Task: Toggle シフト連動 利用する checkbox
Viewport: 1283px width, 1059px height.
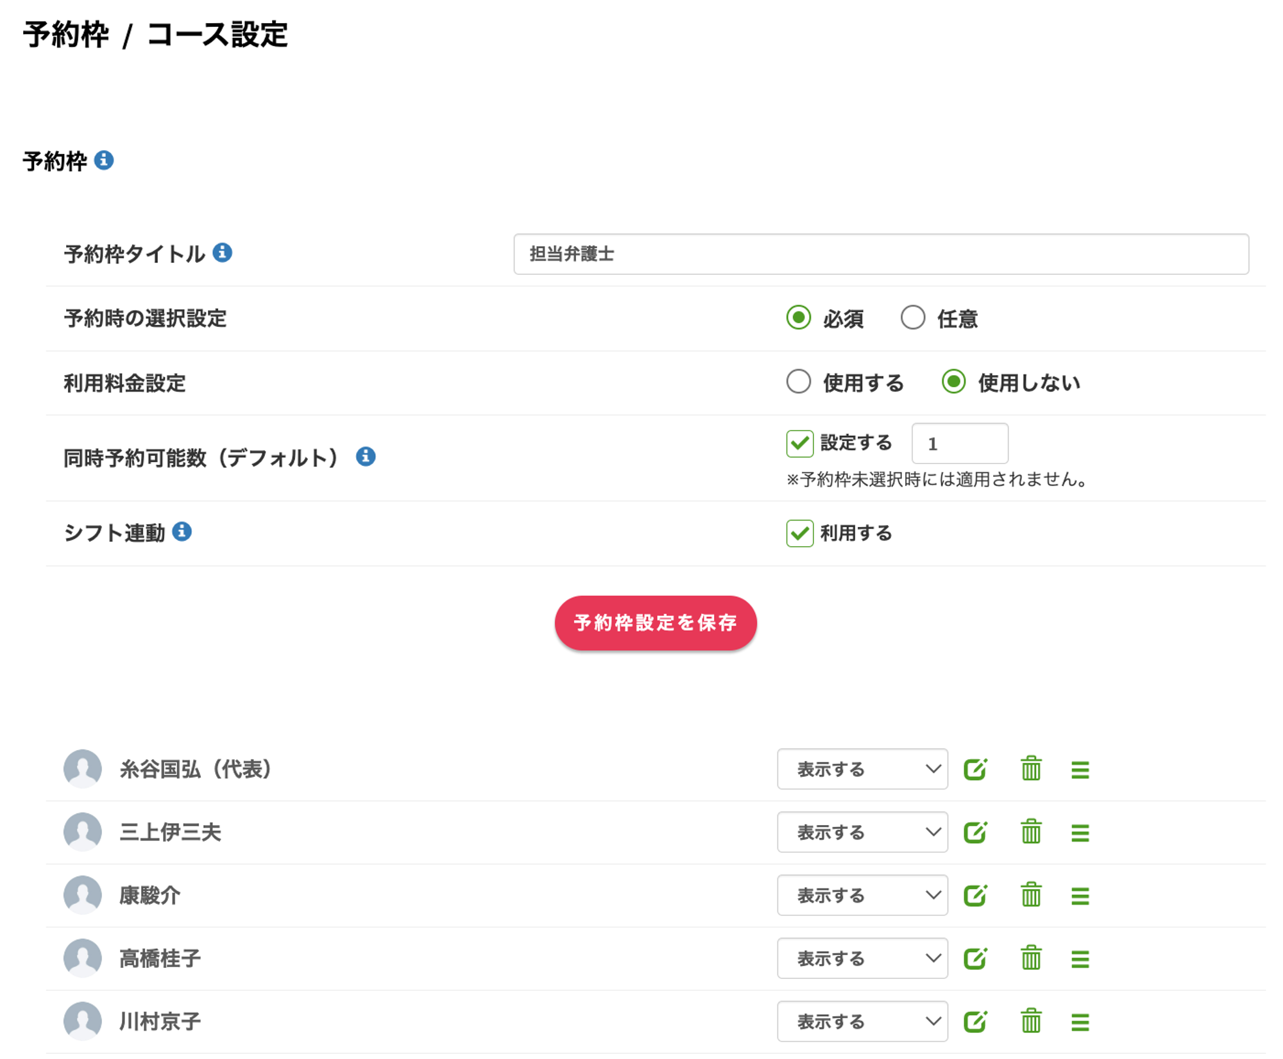Action: coord(800,533)
